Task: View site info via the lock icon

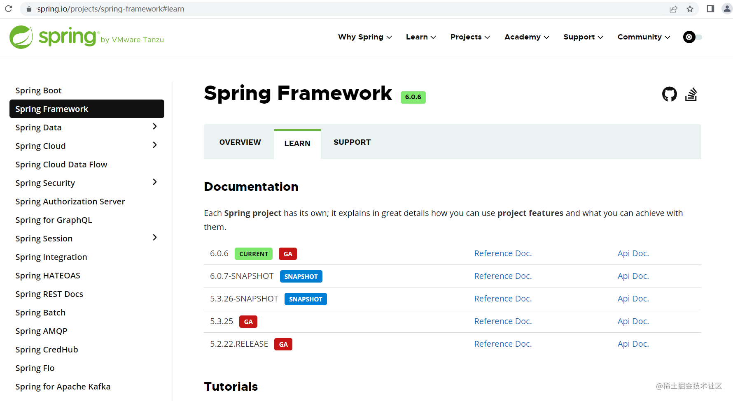Action: (x=29, y=9)
